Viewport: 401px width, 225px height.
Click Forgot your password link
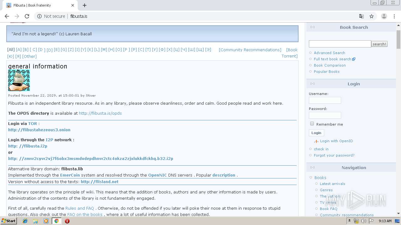tap(334, 155)
